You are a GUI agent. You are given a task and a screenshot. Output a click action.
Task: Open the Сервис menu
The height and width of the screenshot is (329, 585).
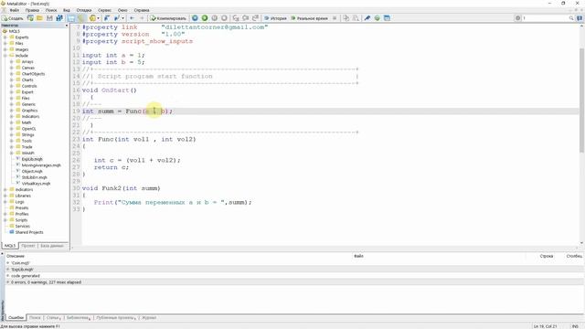click(104, 10)
